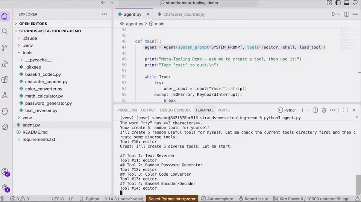
Task: Switch to the DEBUG CONSOLE tab
Action: pyautogui.click(x=176, y=110)
